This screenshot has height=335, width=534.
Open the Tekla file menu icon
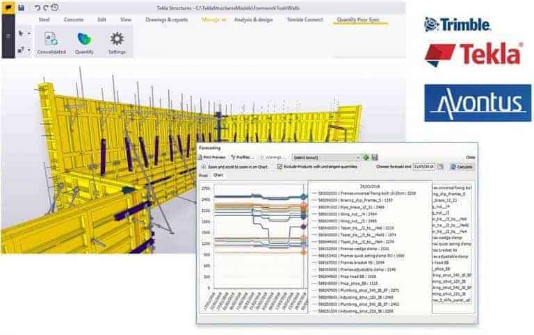click(x=8, y=7)
